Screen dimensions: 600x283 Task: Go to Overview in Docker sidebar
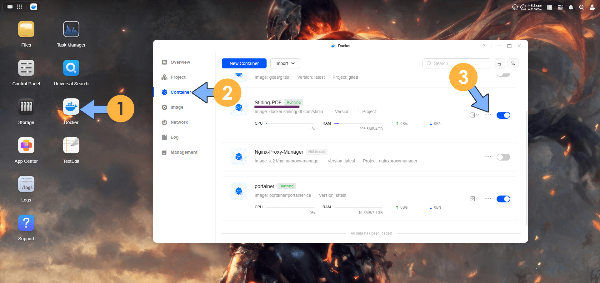[180, 62]
